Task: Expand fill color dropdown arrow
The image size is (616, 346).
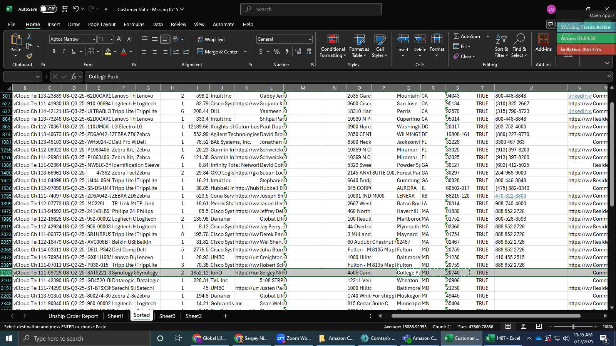Action: (x=115, y=52)
